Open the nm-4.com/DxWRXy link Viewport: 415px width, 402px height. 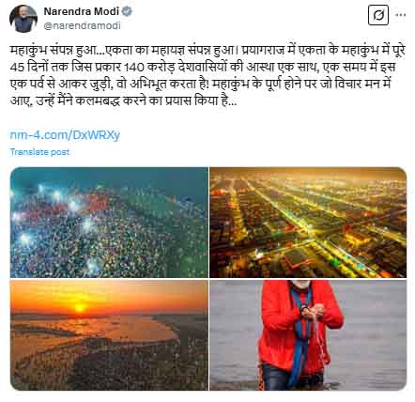(x=65, y=135)
